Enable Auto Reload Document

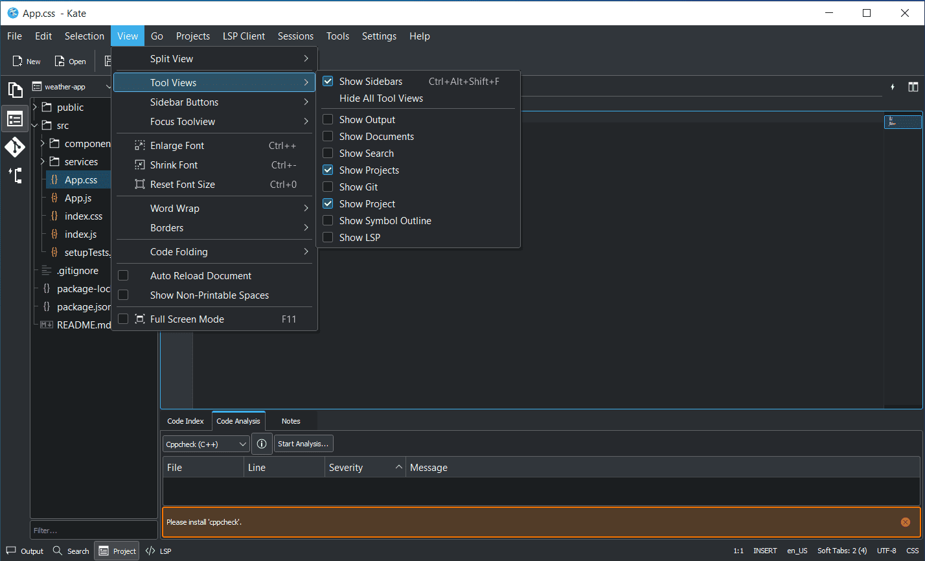click(x=123, y=276)
